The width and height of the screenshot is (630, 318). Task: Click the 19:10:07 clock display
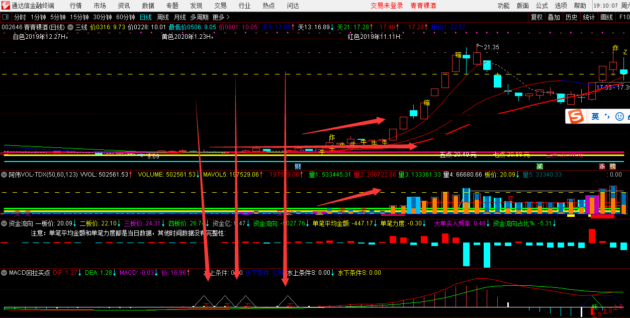coord(606,6)
